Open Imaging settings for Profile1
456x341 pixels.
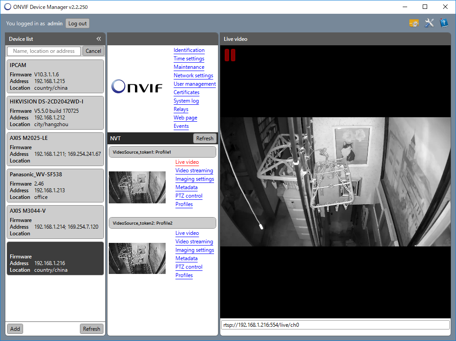tap(194, 179)
